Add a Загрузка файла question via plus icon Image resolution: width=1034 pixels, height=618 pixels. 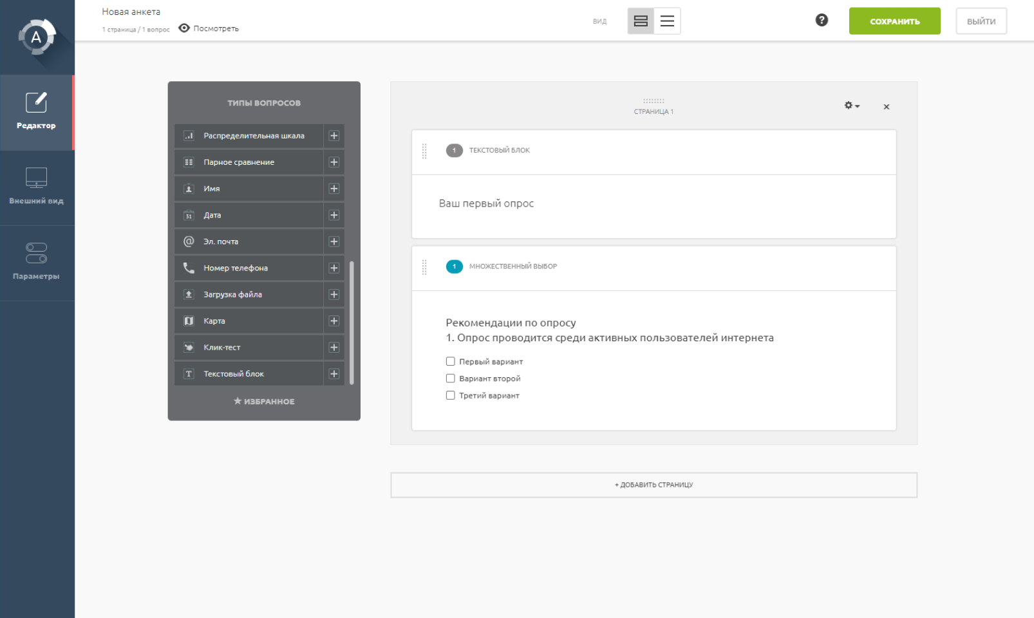[334, 295]
